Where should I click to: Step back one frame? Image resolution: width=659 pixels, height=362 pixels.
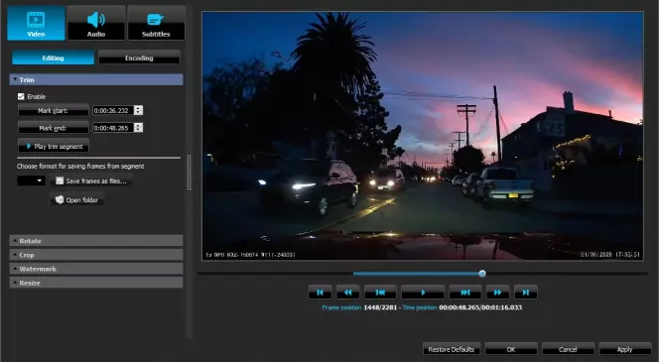tap(380, 293)
